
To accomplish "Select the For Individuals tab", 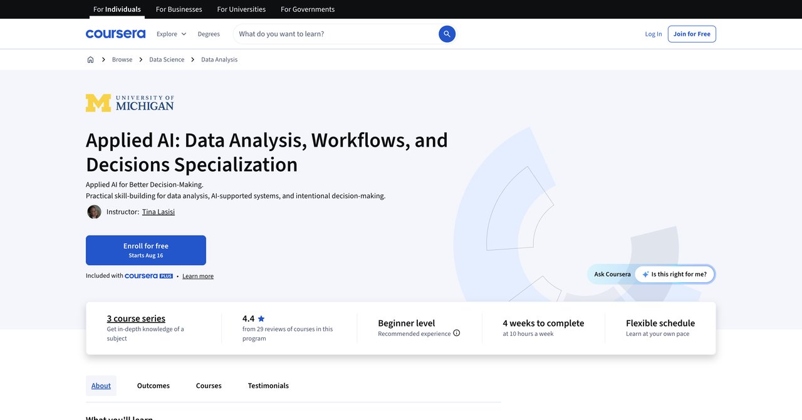I will click(117, 9).
